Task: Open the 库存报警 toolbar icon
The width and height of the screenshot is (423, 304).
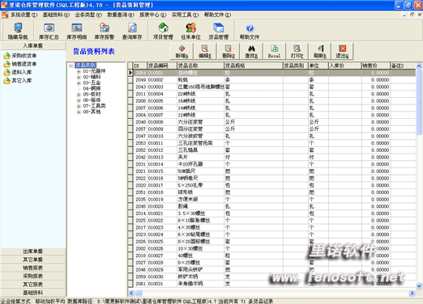Action: pos(105,31)
